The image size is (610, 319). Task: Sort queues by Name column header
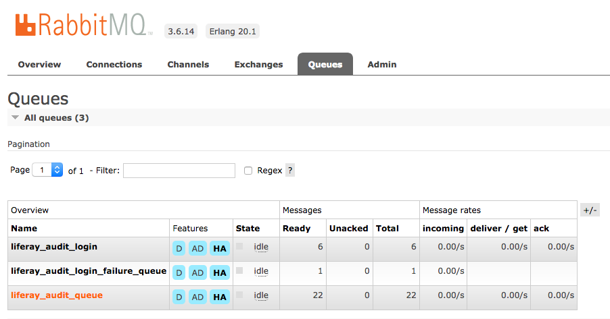(24, 229)
